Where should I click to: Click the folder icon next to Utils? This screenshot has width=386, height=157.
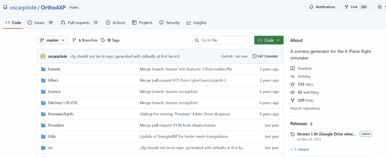pyautogui.click(x=44, y=136)
